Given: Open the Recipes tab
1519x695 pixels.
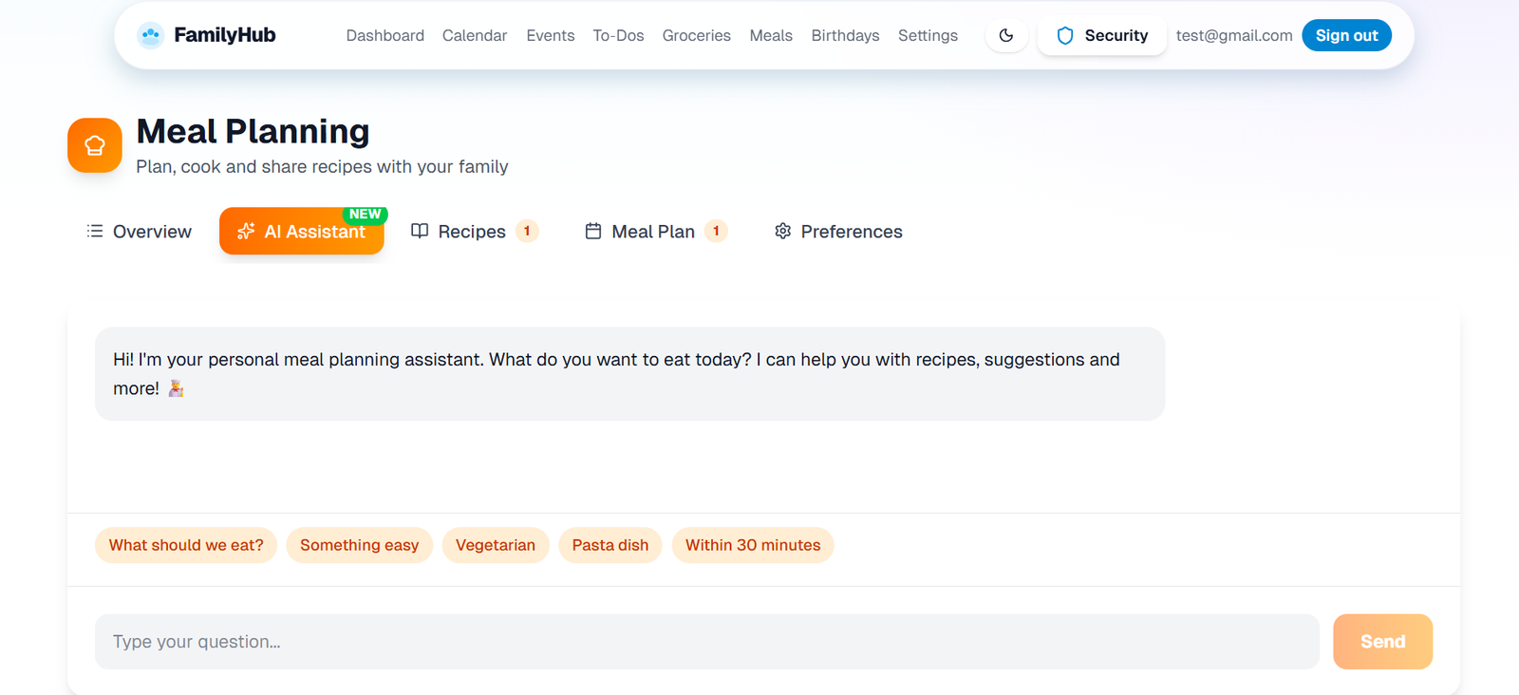Looking at the screenshot, I should (473, 232).
